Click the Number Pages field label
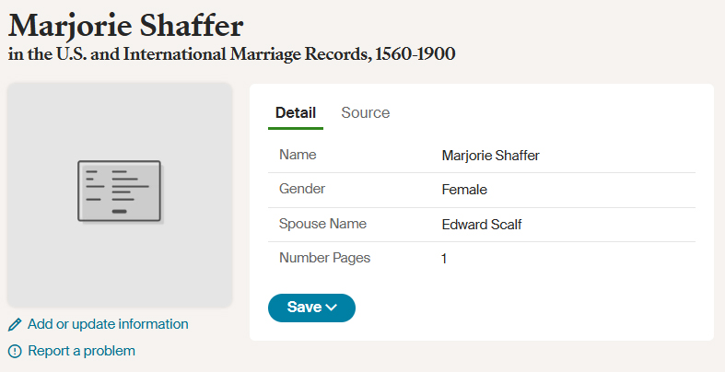The width and height of the screenshot is (725, 372). coord(324,258)
